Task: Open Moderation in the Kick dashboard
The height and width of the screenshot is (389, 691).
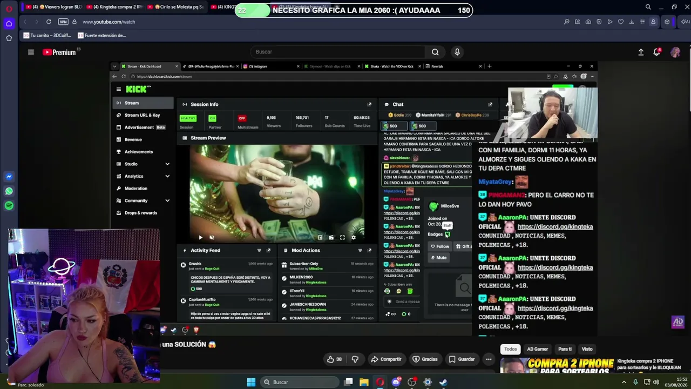Action: (143, 189)
